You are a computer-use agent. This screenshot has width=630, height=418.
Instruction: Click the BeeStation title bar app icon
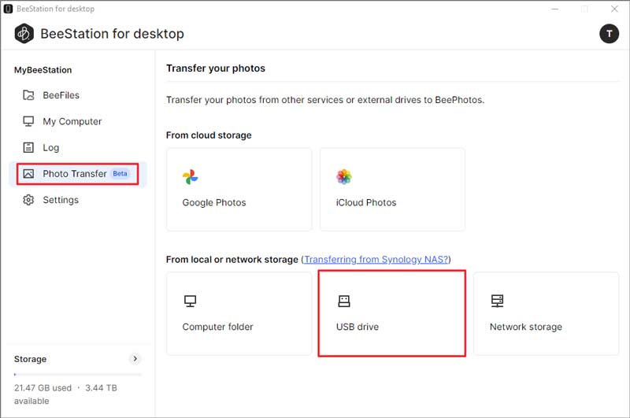8,9
